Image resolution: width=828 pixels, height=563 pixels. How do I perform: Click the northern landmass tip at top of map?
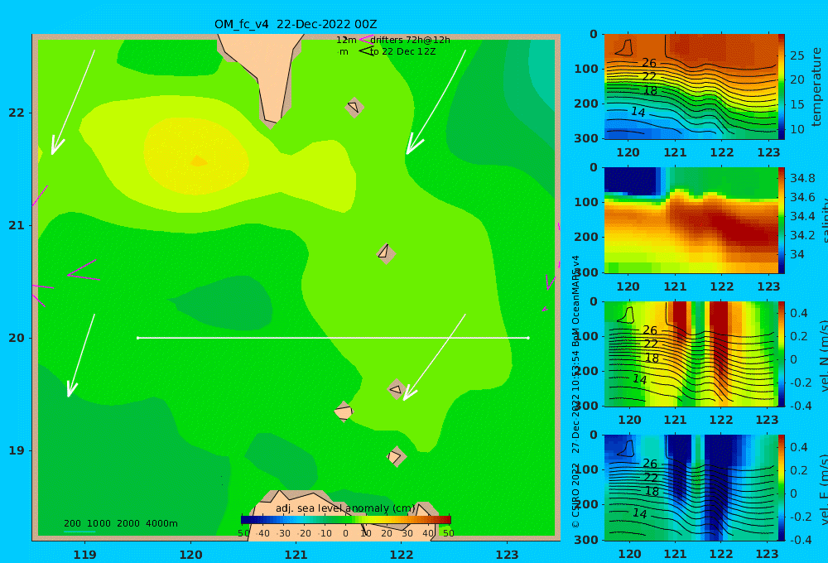pyautogui.click(x=264, y=74)
